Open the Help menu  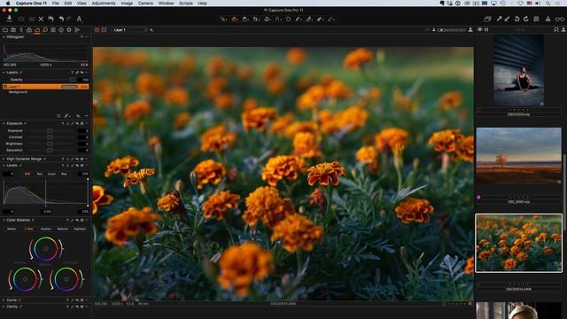pos(203,3)
